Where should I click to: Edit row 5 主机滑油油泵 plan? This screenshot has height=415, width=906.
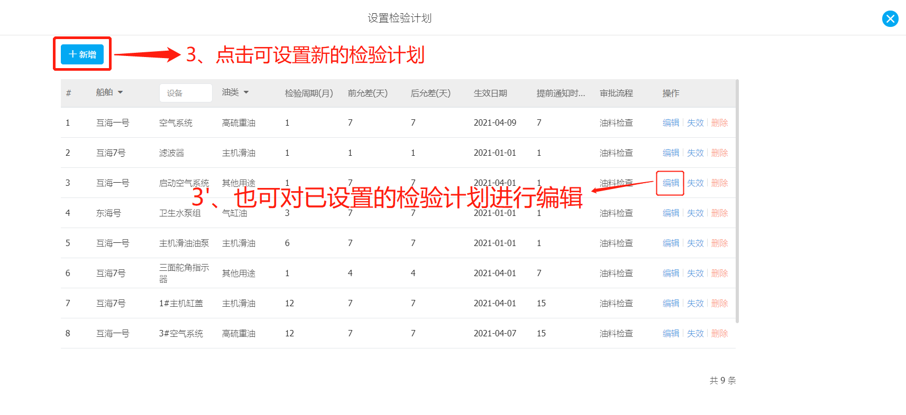tap(671, 243)
